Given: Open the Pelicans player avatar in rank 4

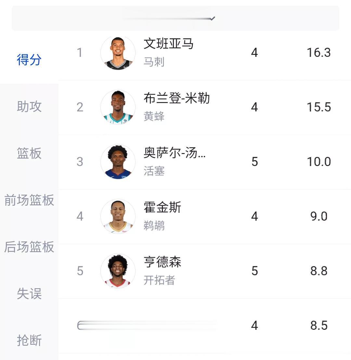Looking at the screenshot, I should (x=118, y=216).
